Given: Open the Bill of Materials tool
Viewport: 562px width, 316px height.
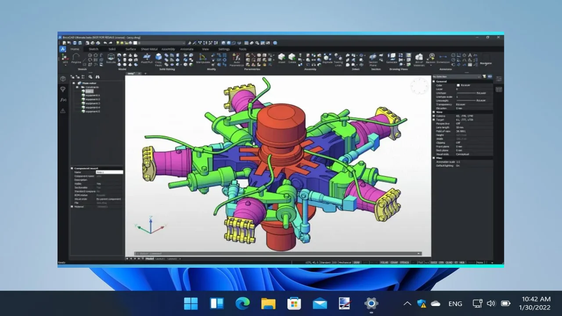Looking at the screenshot, I should pos(419,60).
